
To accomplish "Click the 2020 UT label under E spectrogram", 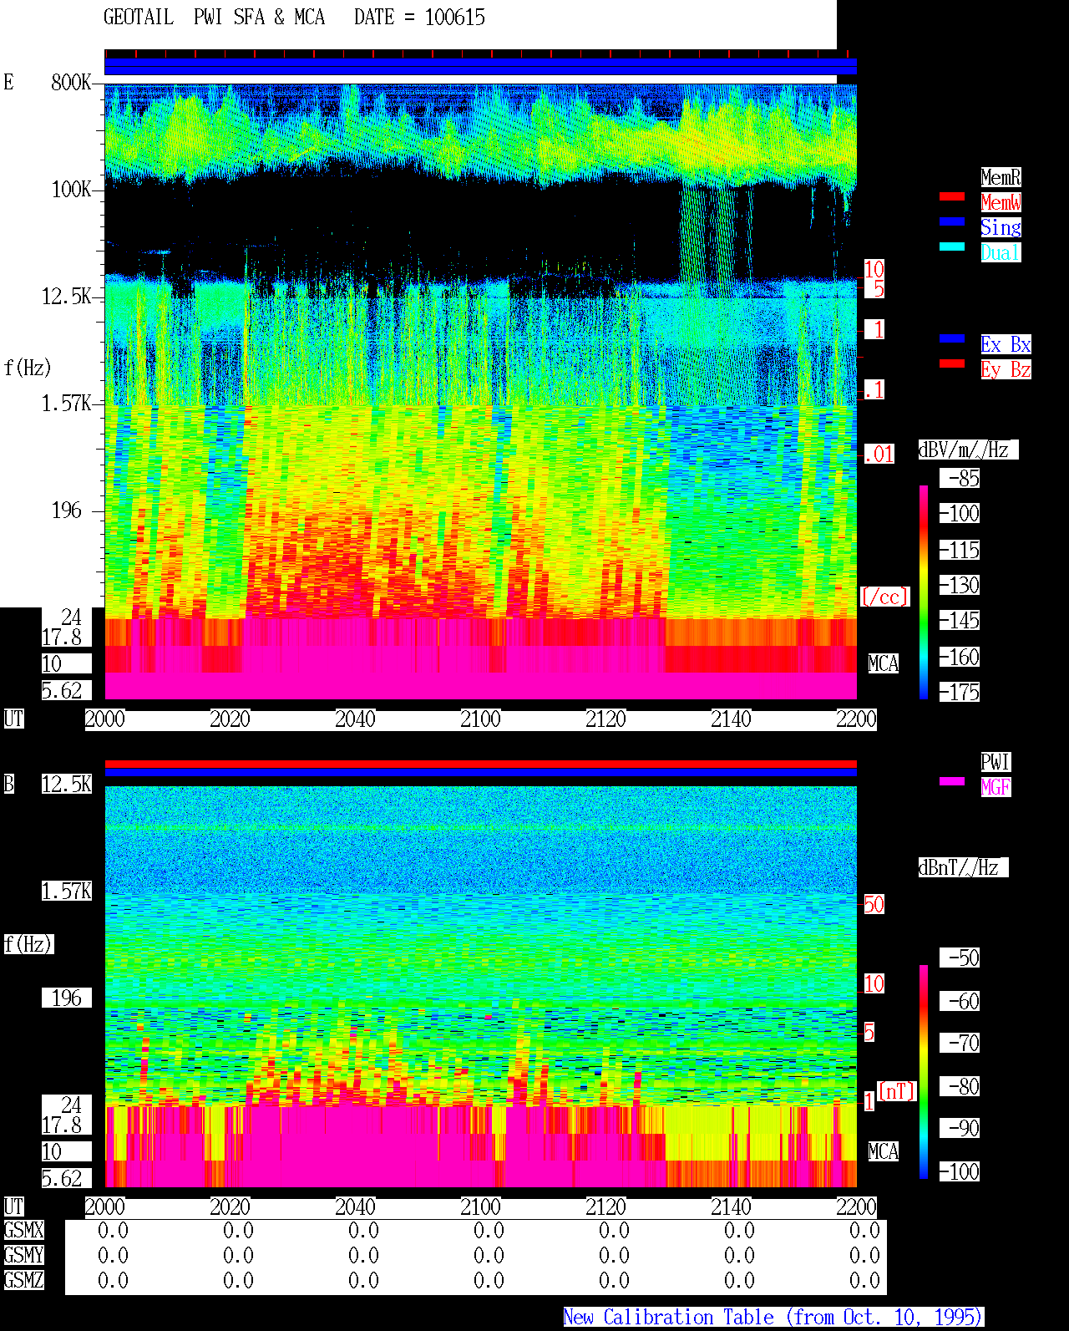I will [x=230, y=719].
